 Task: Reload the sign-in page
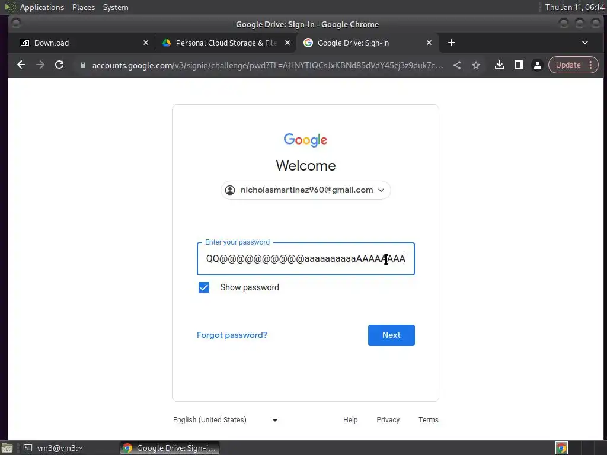pyautogui.click(x=59, y=65)
